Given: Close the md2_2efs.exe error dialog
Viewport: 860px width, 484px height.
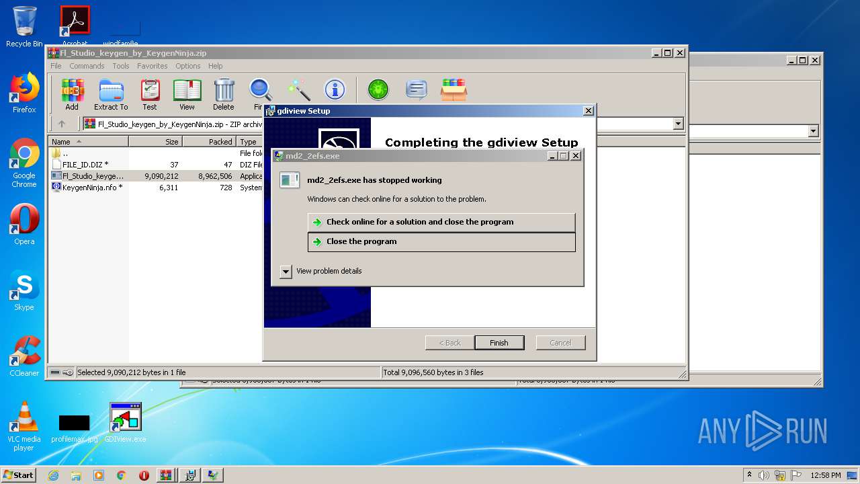Looking at the screenshot, I should tap(576, 156).
